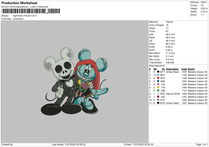Click the 'Brand' column header

pos(191,69)
